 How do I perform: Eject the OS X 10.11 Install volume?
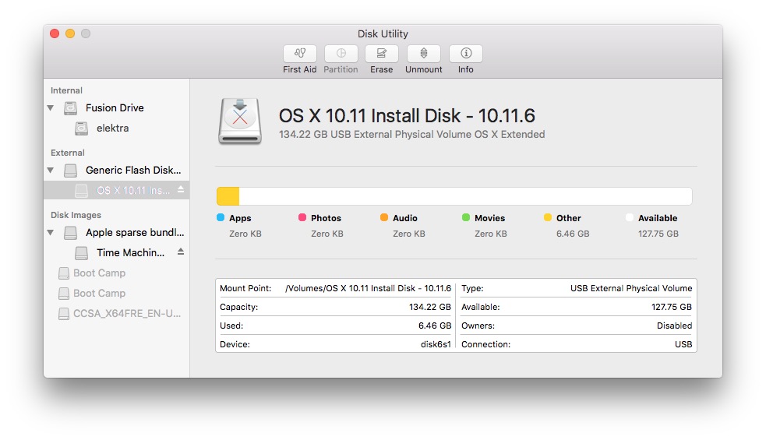181,189
